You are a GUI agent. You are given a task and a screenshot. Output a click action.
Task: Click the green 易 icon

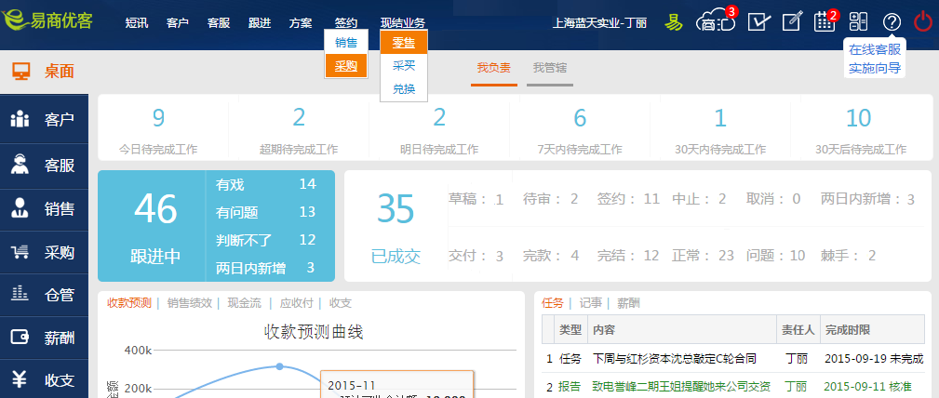(674, 21)
